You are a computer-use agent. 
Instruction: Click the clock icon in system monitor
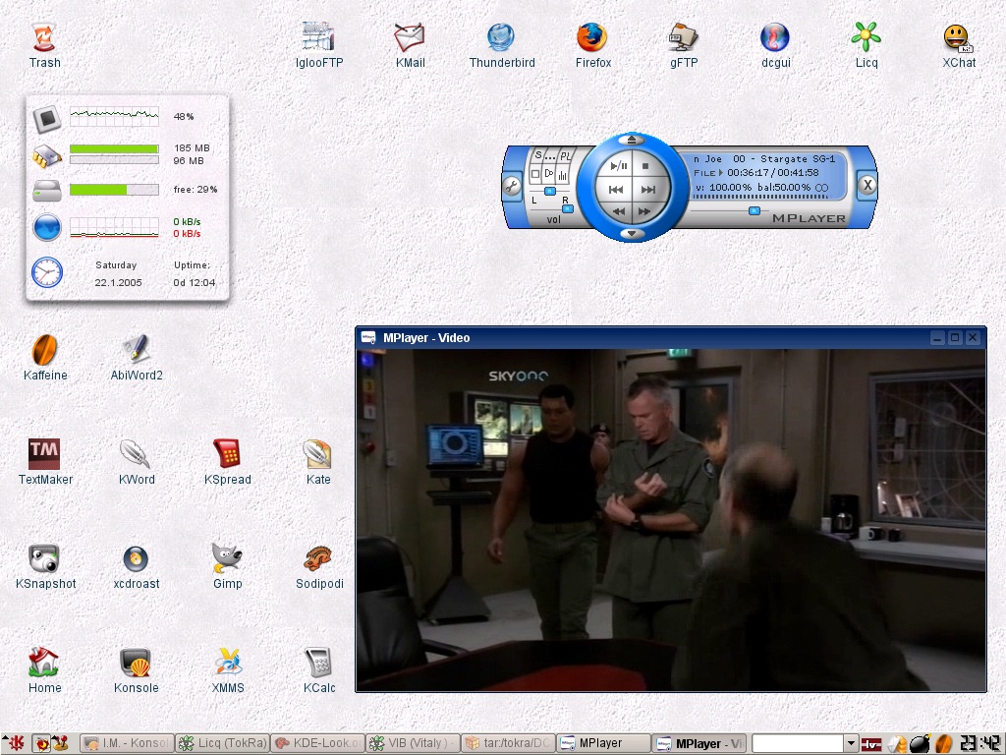click(47, 272)
